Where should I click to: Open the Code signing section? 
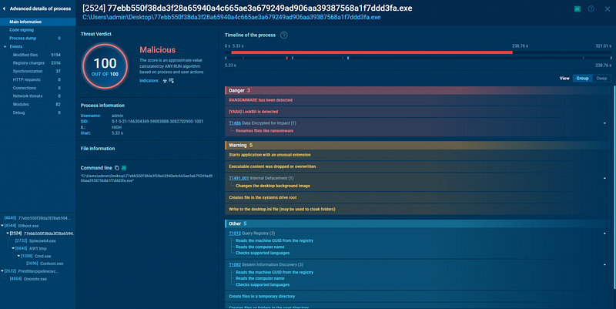pos(22,30)
